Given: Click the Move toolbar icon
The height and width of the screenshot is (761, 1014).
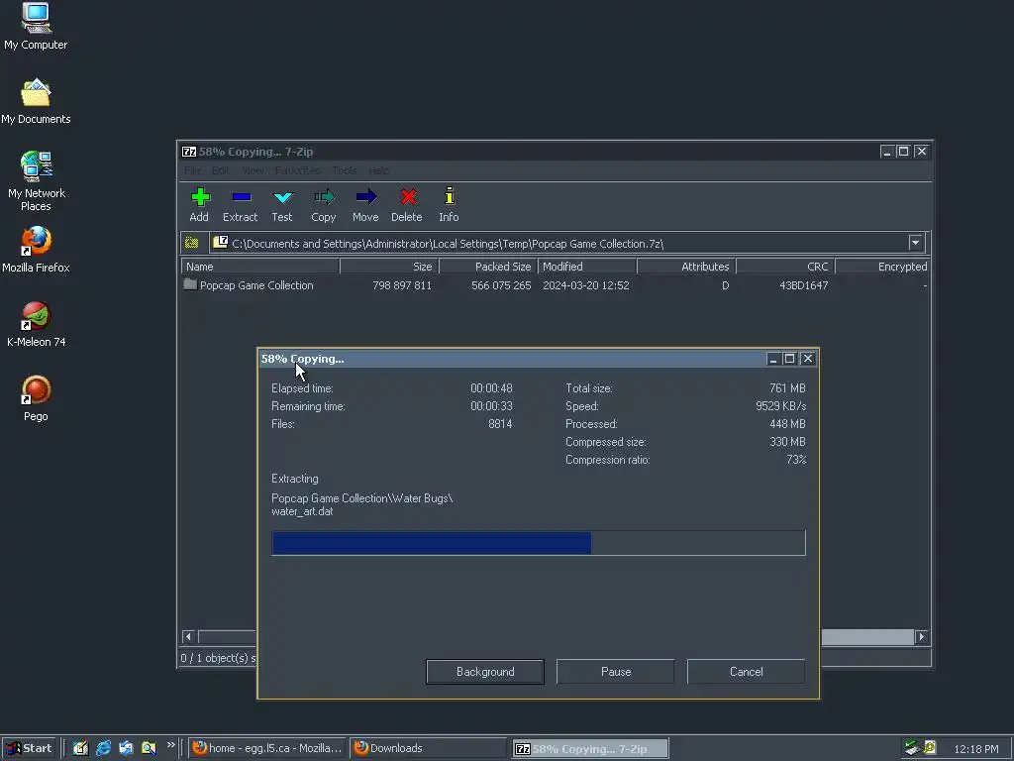Looking at the screenshot, I should click(365, 204).
